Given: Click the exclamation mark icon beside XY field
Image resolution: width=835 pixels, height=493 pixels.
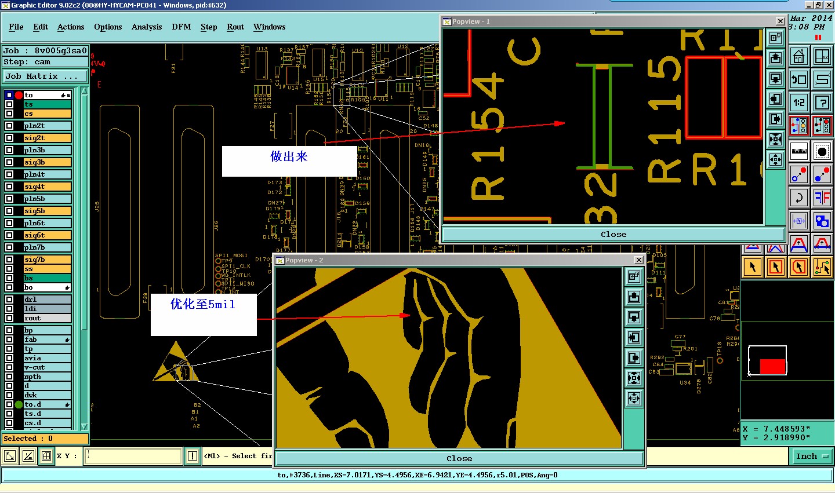Looking at the screenshot, I should point(193,456).
